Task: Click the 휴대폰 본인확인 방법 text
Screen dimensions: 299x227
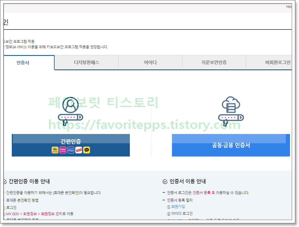Action: coord(22,200)
